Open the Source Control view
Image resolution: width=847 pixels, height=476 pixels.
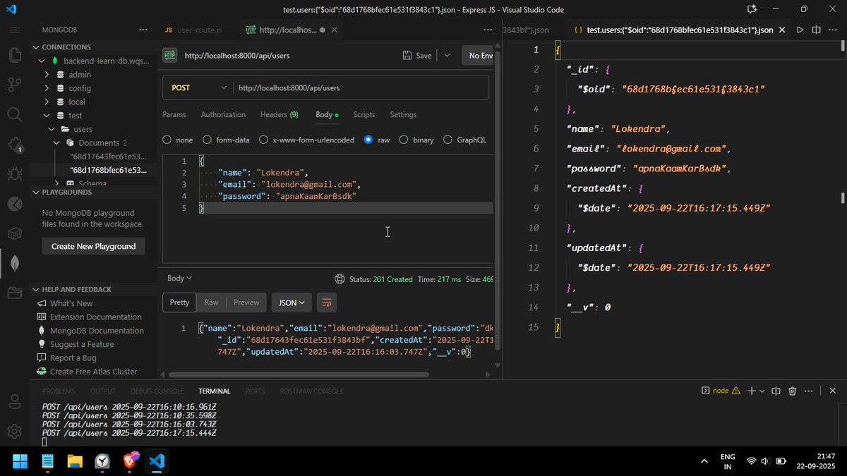(x=15, y=85)
